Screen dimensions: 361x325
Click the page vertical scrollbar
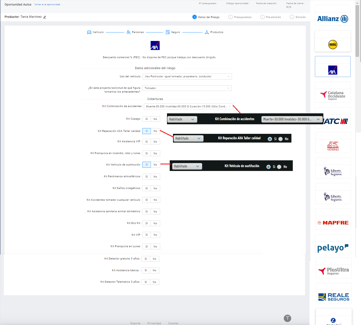tap(357, 31)
